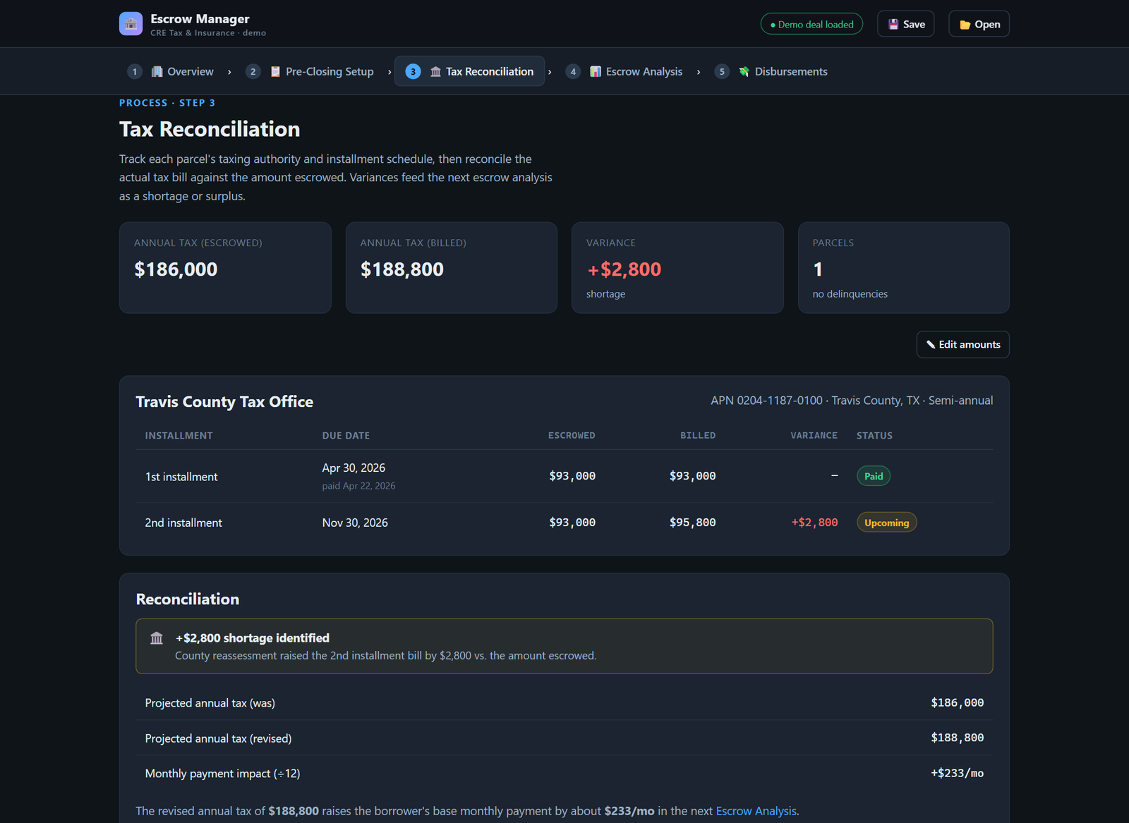Click the bank icon in shortage alert
Image resolution: width=1129 pixels, height=823 pixels.
pos(157,638)
